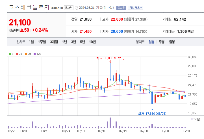Click the red up-triangle next to 50

pyautogui.click(x=22, y=30)
